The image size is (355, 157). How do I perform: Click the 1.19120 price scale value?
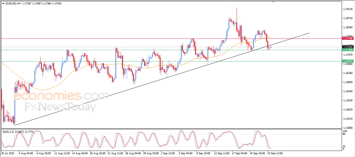(x=348, y=9)
